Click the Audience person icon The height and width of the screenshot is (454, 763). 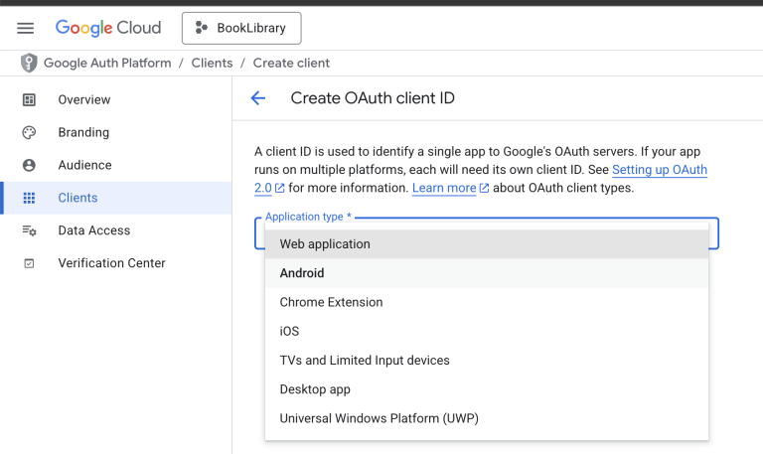(x=29, y=165)
